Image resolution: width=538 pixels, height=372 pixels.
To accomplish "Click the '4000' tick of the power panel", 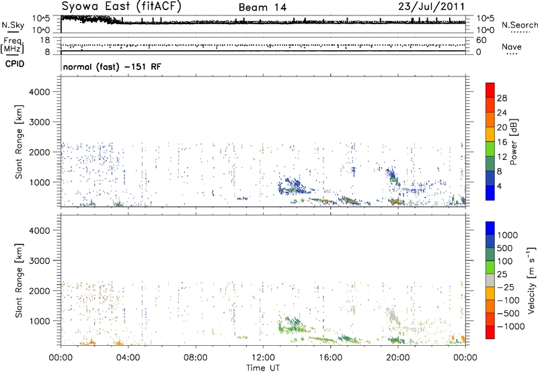I will point(40,92).
